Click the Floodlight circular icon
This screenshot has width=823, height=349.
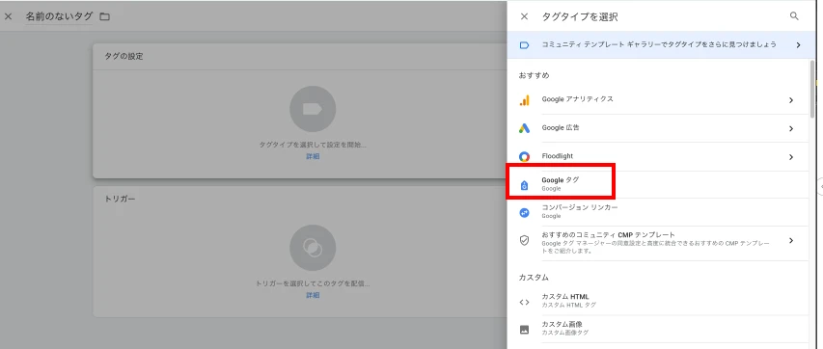(524, 156)
